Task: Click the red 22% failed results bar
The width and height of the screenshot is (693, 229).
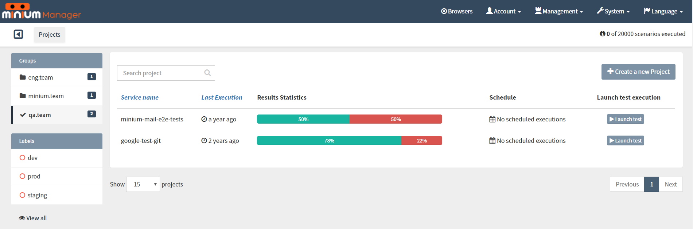Action: pos(422,141)
